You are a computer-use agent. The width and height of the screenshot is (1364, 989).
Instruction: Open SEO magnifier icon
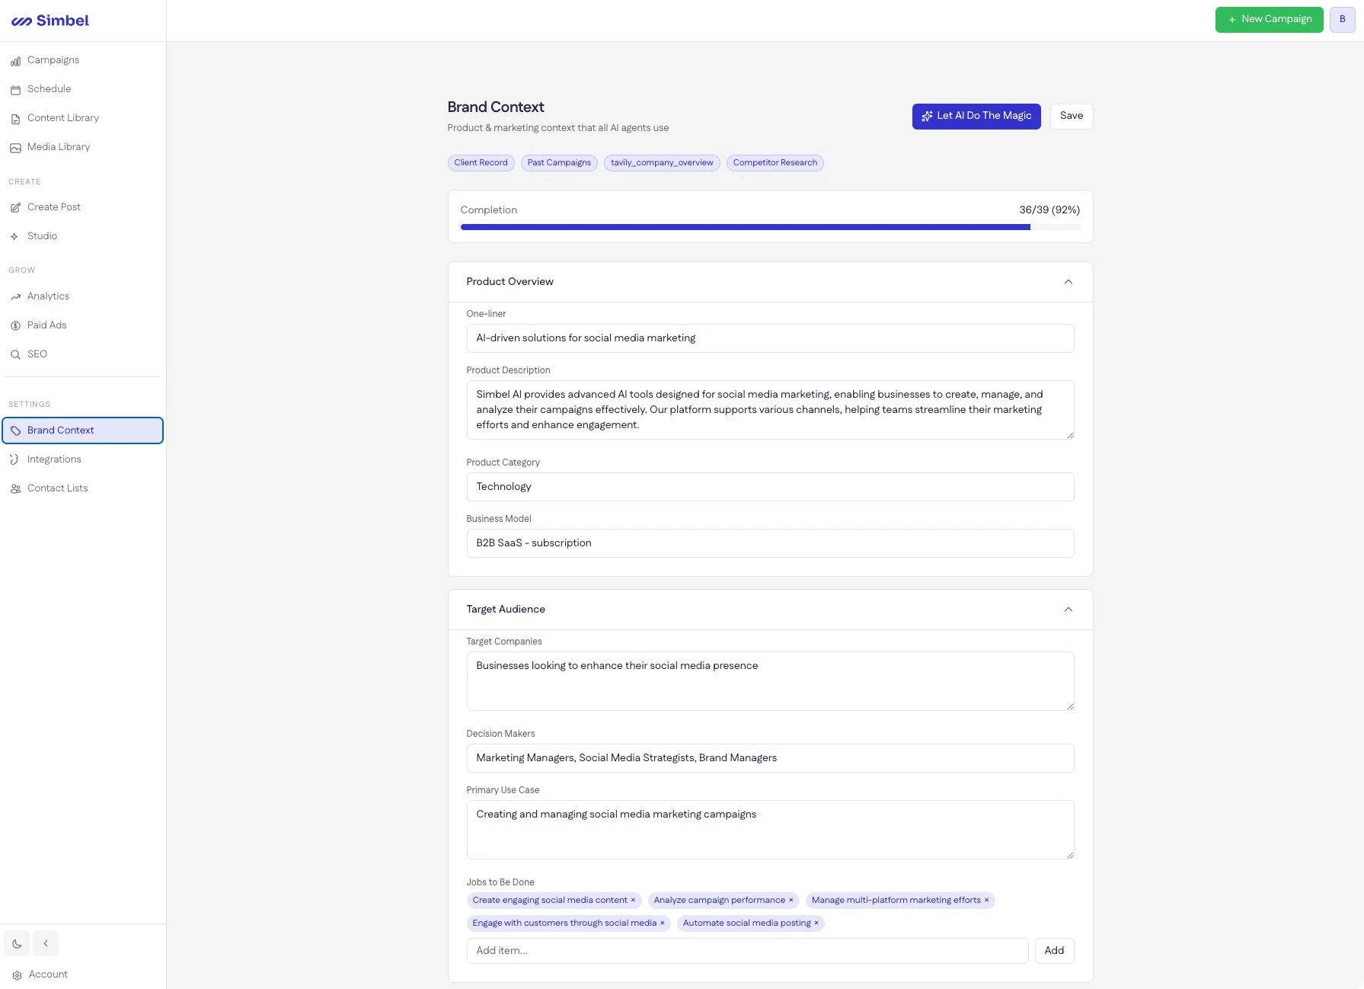coord(15,355)
